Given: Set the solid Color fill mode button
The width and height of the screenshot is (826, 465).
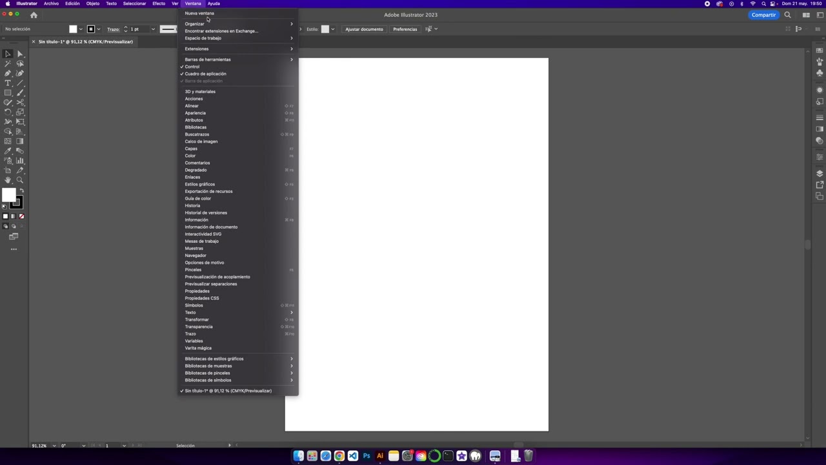Looking at the screenshot, I should (x=5, y=216).
